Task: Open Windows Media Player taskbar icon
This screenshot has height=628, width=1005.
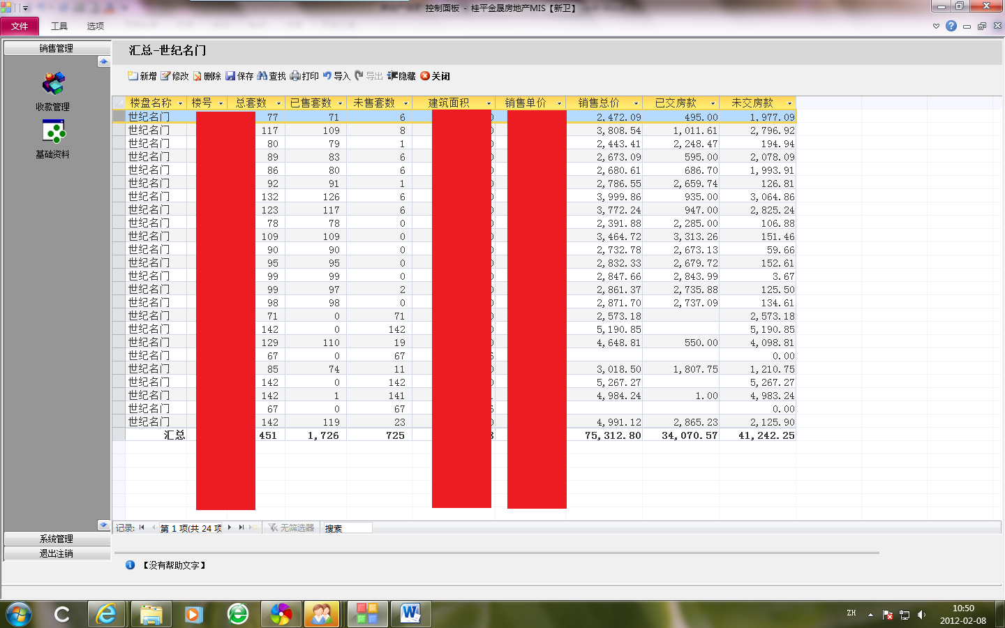Action: click(194, 614)
